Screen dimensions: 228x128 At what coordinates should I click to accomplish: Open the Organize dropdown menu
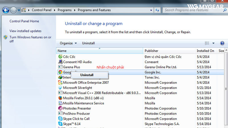click(68, 43)
